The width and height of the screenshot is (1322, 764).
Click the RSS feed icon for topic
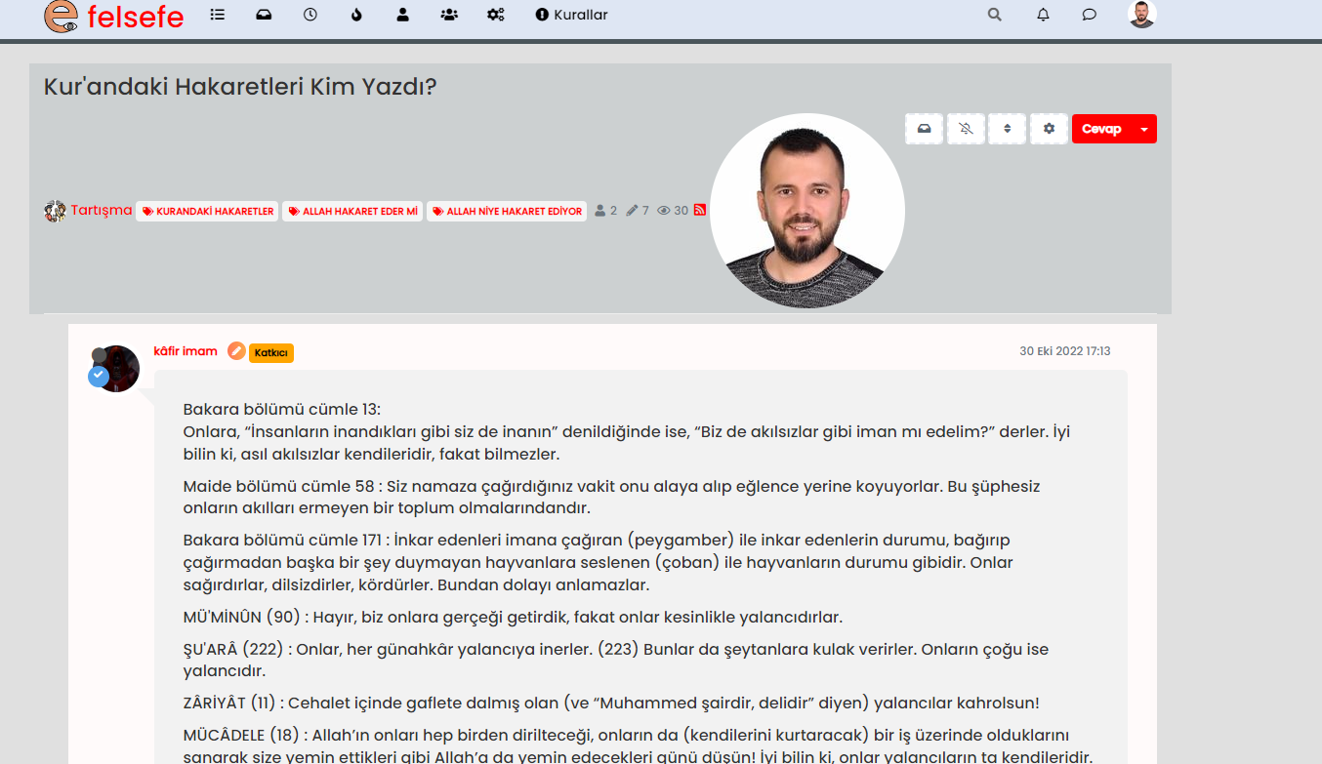(x=700, y=210)
